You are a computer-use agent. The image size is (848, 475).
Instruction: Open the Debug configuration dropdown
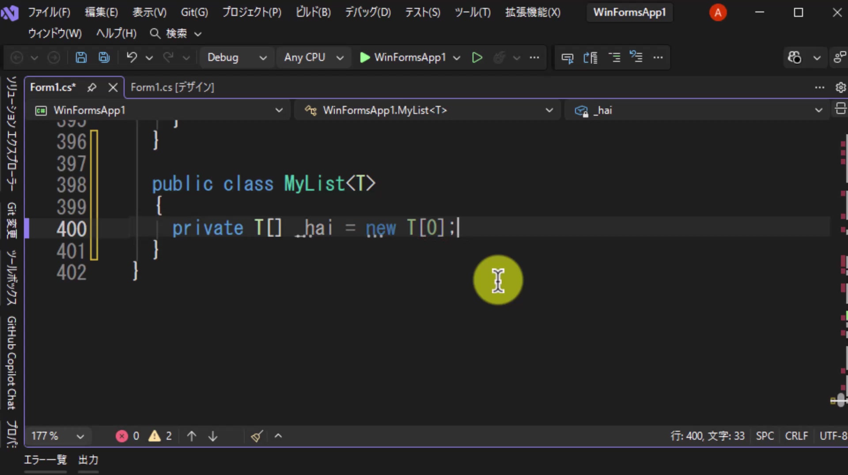(237, 57)
